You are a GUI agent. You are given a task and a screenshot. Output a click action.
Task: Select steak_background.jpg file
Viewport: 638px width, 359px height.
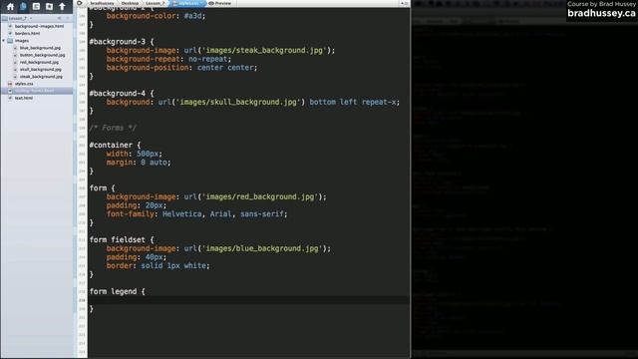[x=41, y=77]
